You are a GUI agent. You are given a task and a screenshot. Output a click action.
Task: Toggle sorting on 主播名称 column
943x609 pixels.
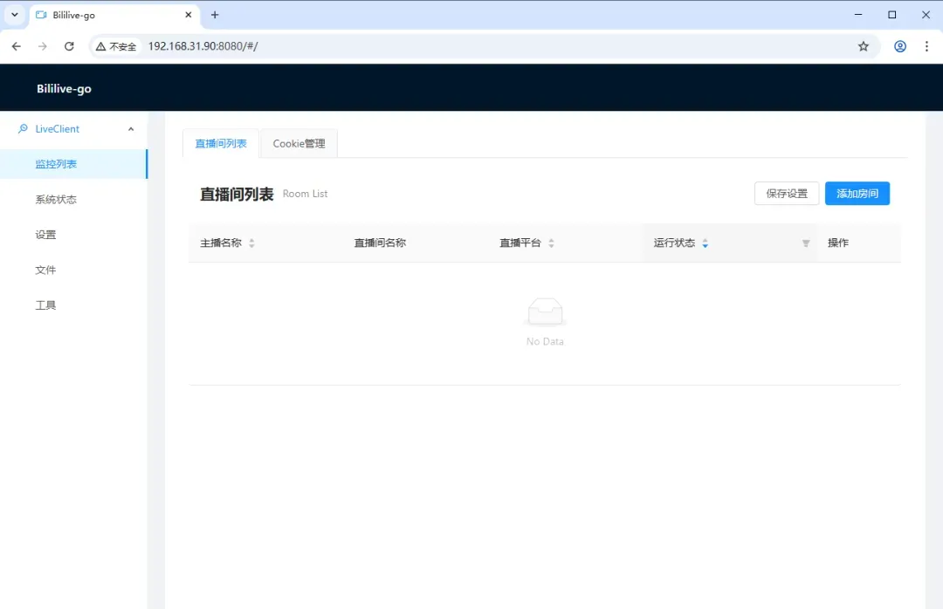pos(251,243)
